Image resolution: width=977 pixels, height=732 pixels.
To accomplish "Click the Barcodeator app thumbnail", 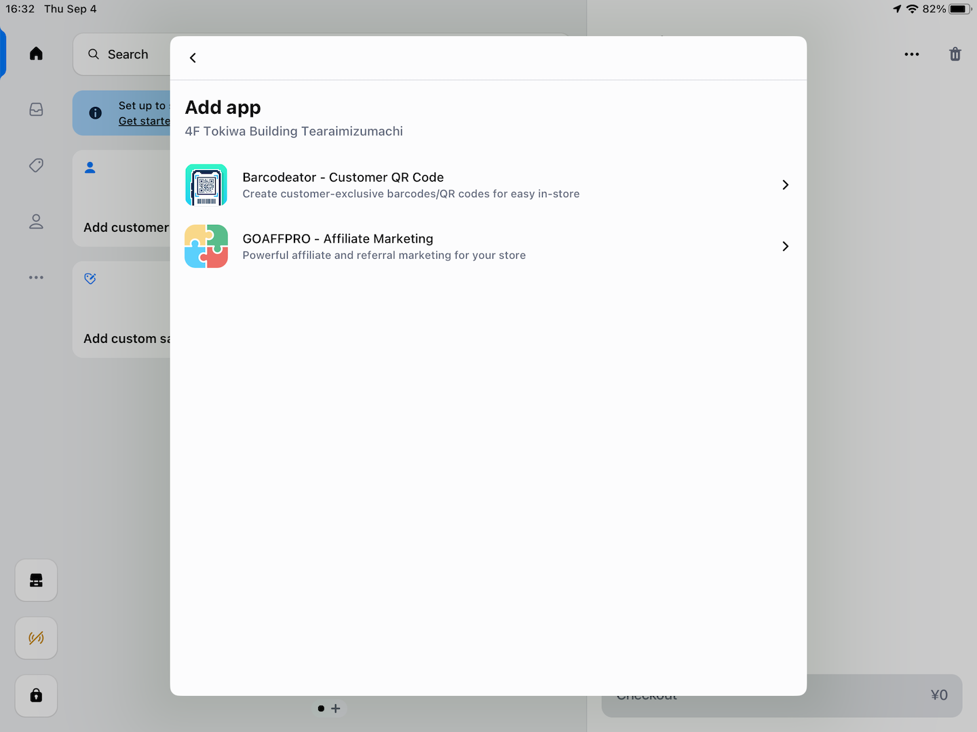I will point(206,185).
